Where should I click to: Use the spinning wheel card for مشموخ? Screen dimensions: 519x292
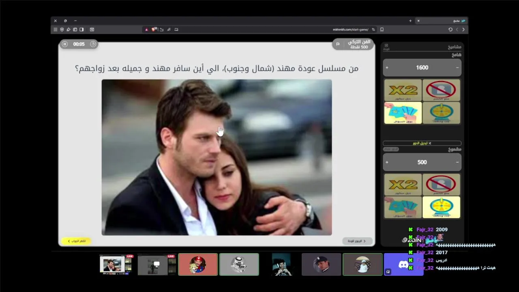click(x=441, y=207)
